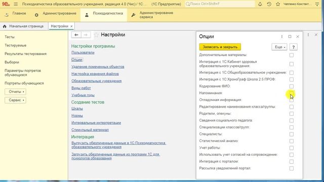Click the gear icon of Администрирование section

point(36,15)
